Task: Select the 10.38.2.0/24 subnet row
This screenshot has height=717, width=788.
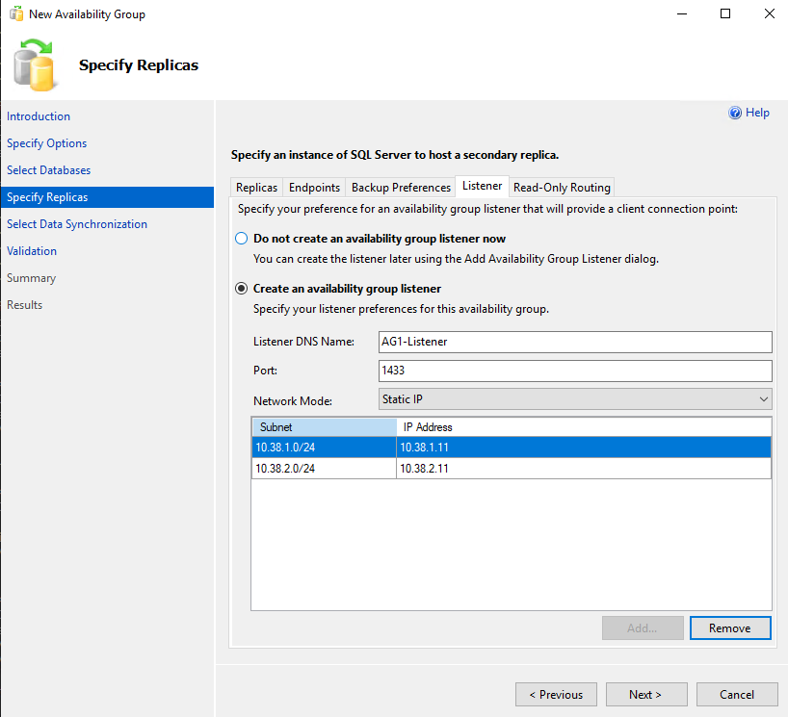Action: [323, 469]
